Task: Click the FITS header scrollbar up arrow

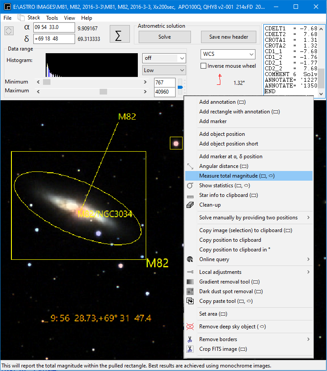Action: 321,29
